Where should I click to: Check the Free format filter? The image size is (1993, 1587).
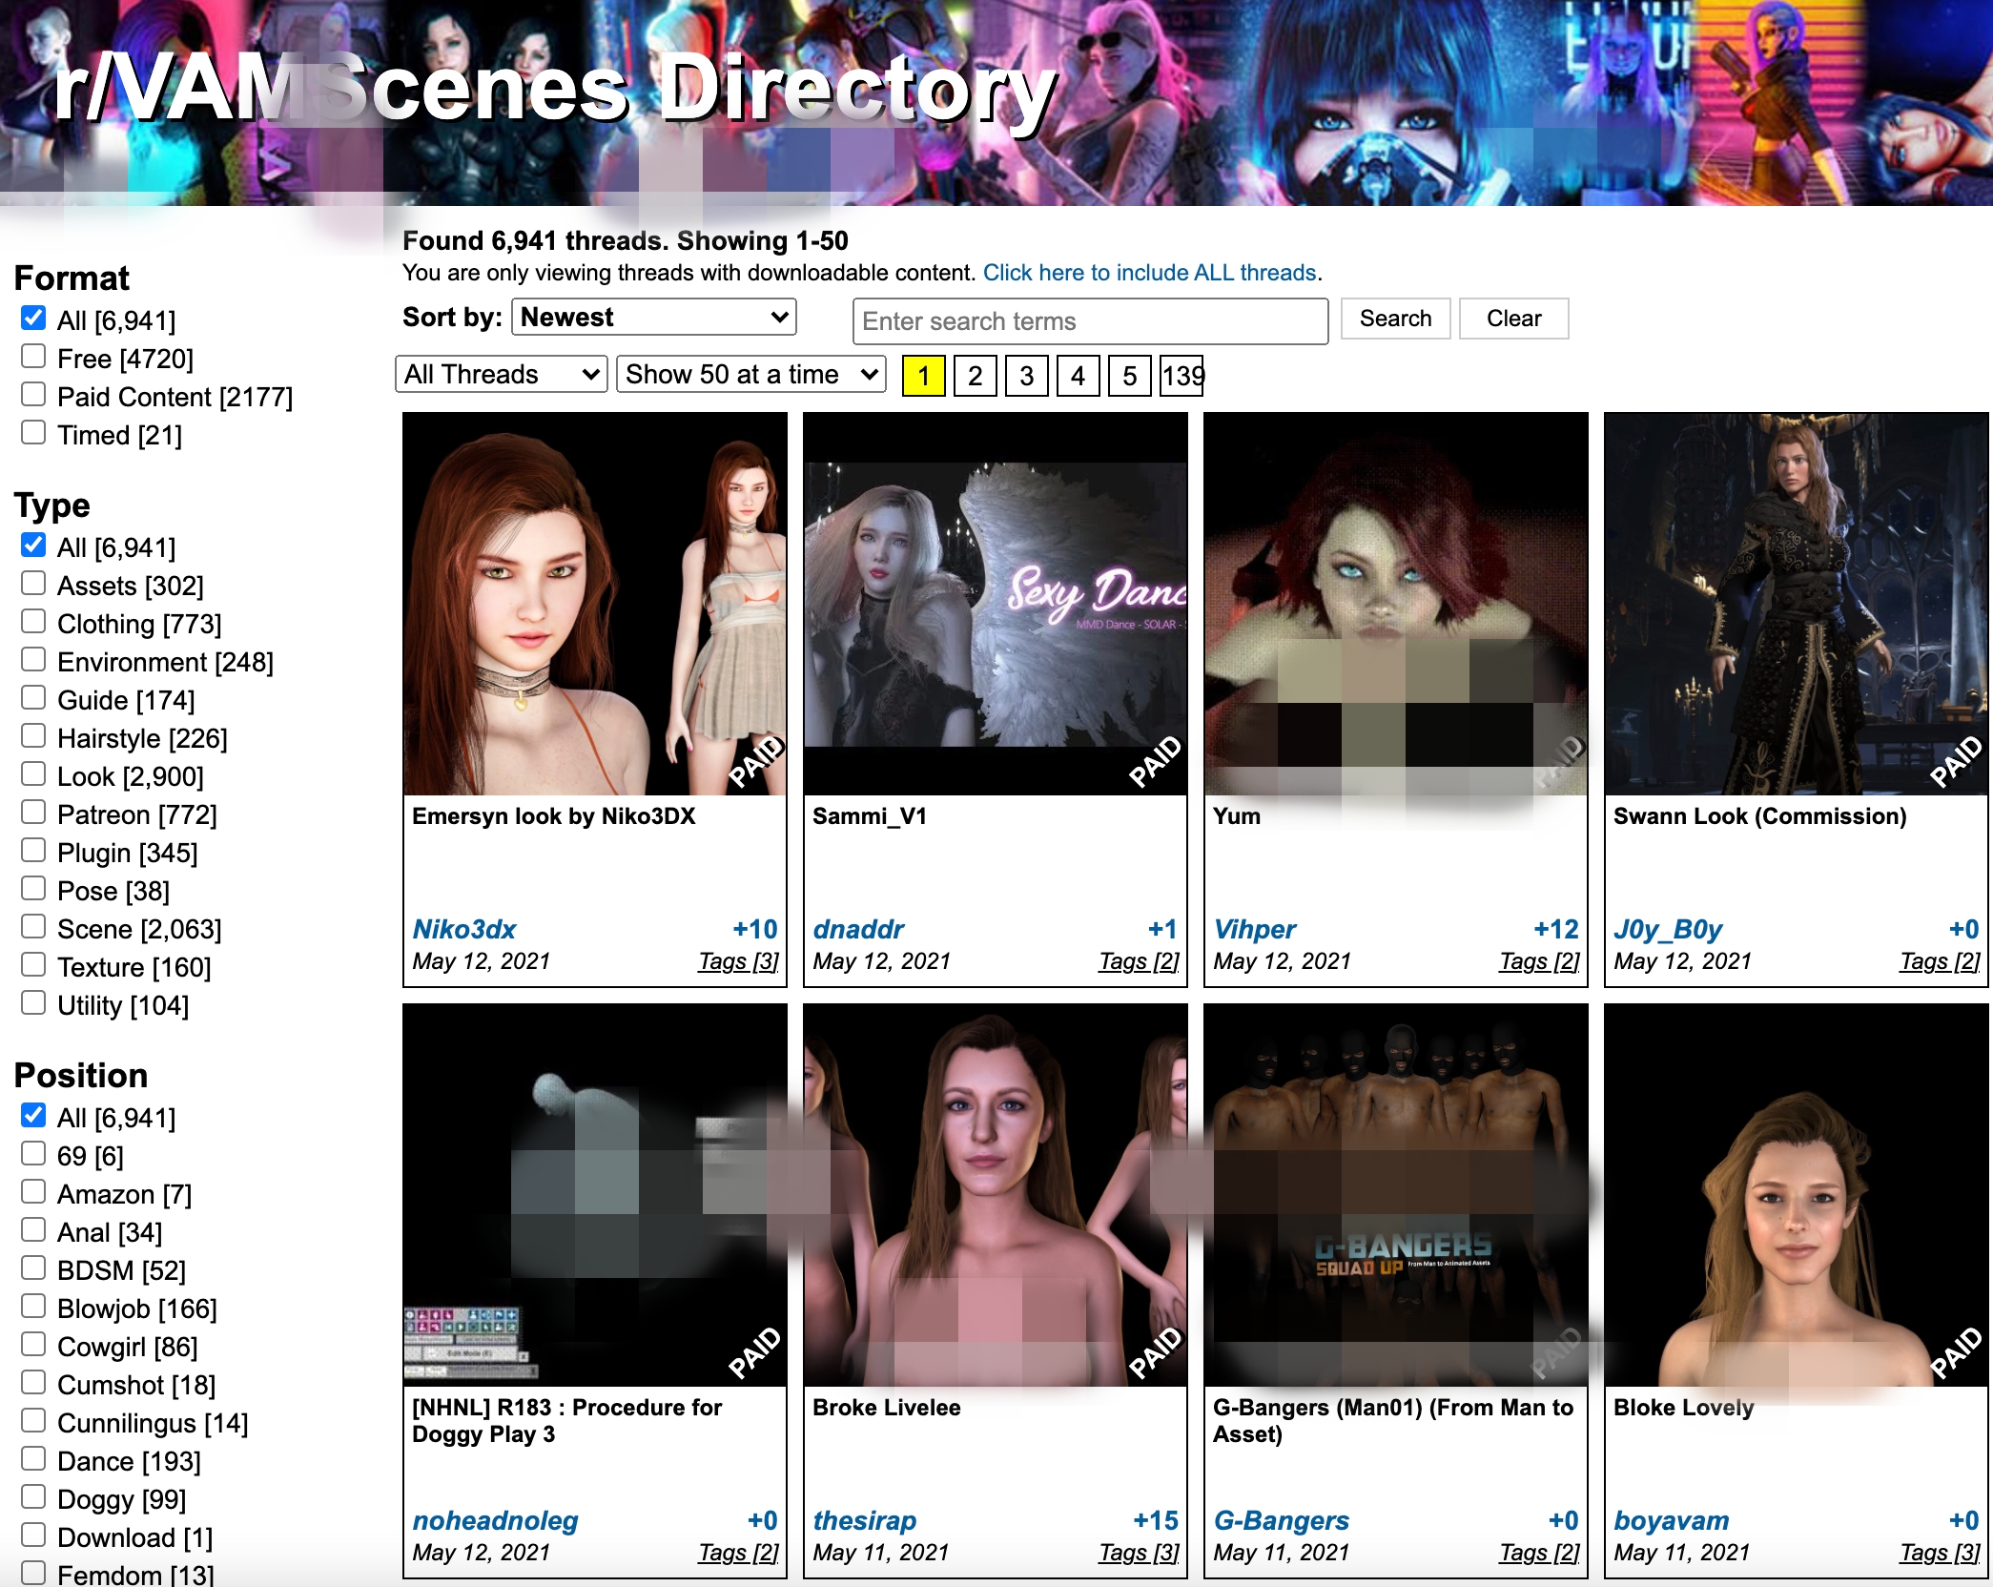pos(33,358)
